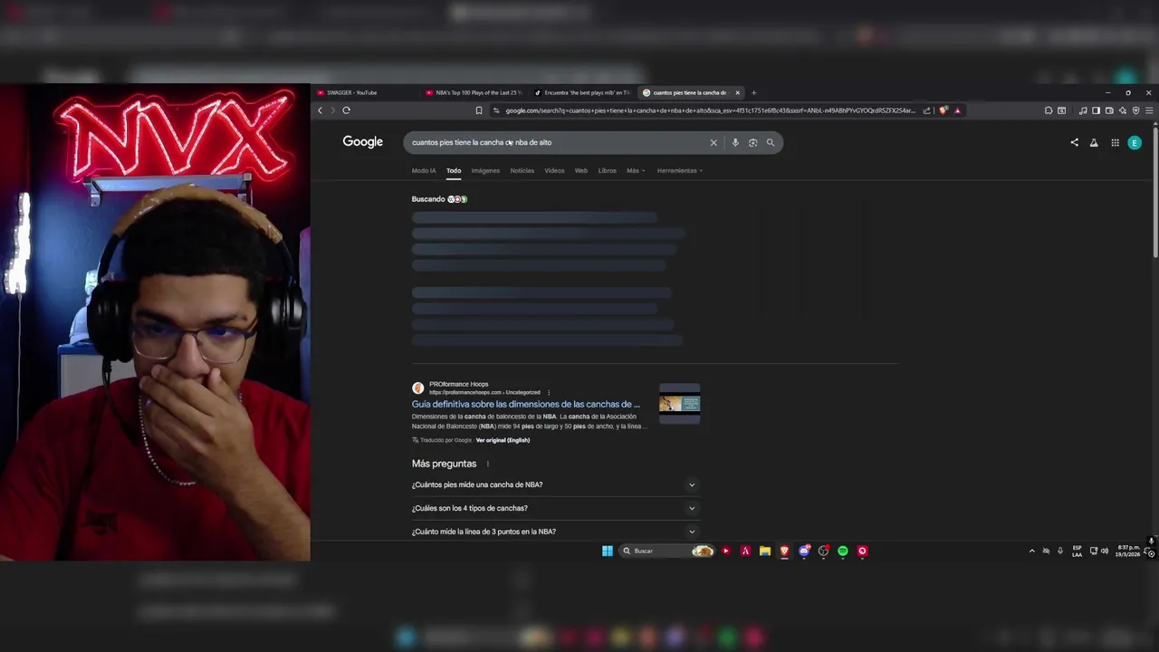Click the Google logo

coord(363,142)
